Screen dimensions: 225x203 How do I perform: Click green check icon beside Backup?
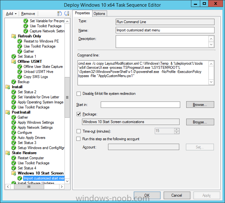click(x=14, y=82)
